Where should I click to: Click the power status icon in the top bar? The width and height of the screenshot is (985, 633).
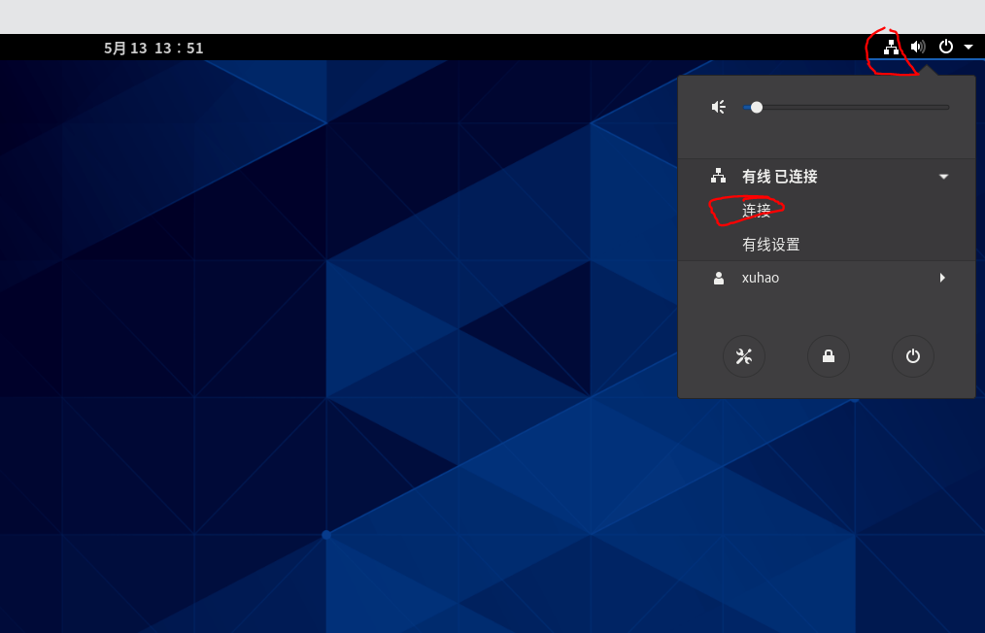pyautogui.click(x=944, y=46)
